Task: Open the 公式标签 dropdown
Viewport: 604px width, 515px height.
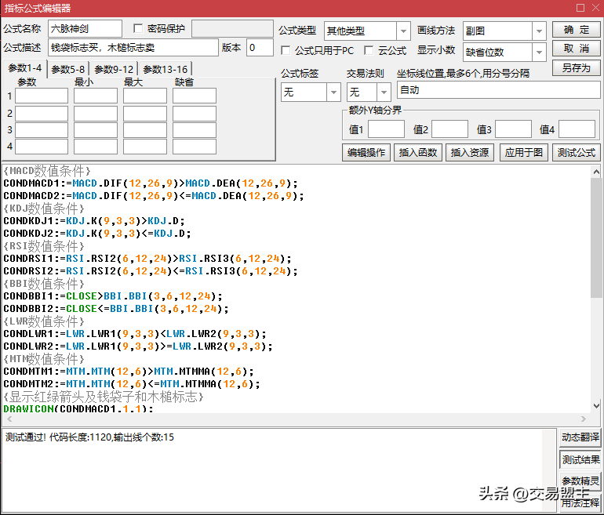Action: coord(333,92)
